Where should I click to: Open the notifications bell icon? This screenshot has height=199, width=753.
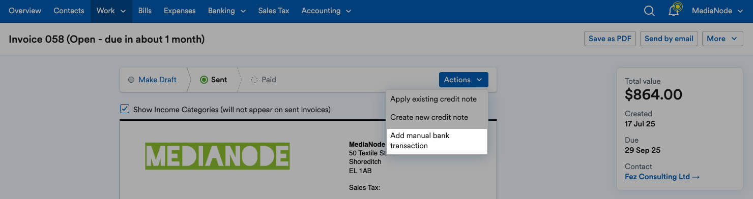coord(674,10)
